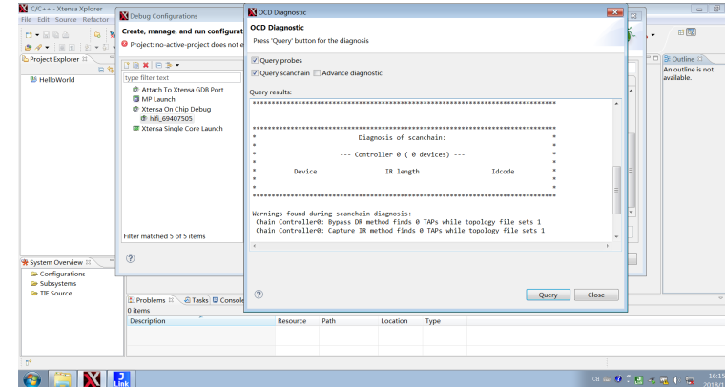Open the TIE Source folder
This screenshot has width=725, height=387.
click(x=52, y=294)
